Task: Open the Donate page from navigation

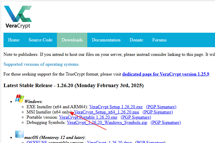Action: pyautogui.click(x=136, y=40)
